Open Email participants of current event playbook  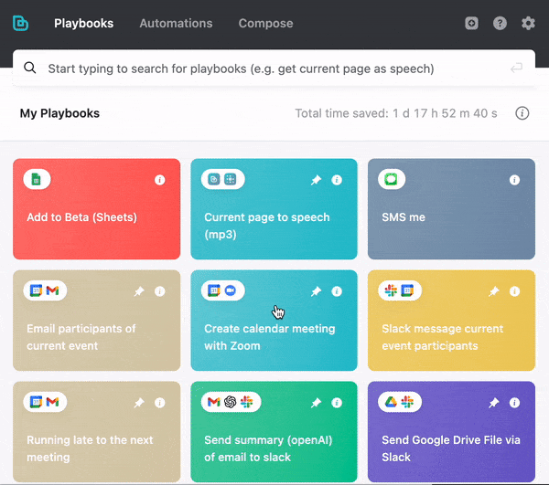click(97, 320)
